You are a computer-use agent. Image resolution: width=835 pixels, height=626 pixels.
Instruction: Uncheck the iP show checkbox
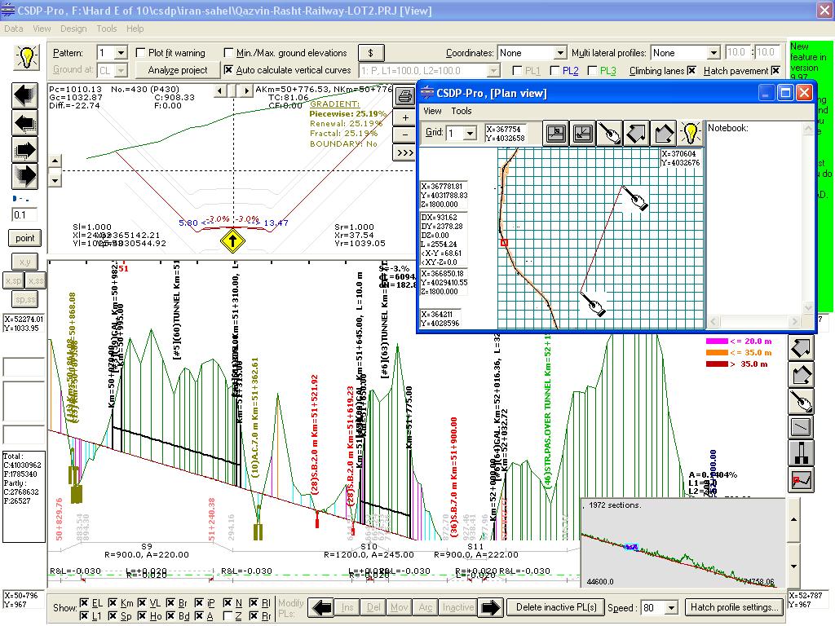pos(199,602)
